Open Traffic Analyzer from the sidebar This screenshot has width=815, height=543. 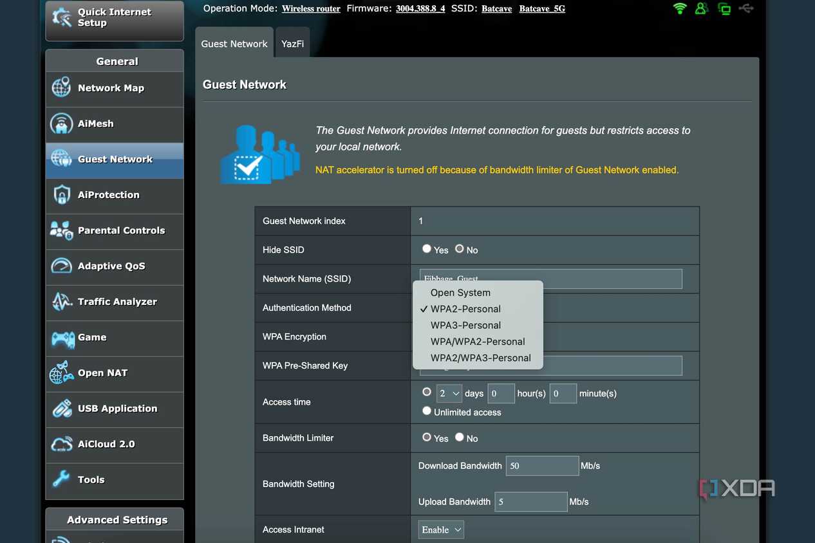tap(115, 302)
